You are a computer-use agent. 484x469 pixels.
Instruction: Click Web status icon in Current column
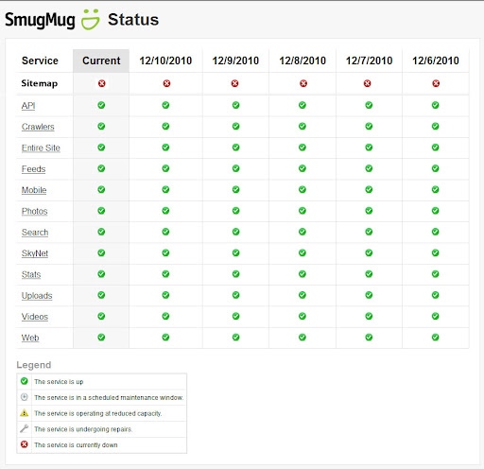101,338
